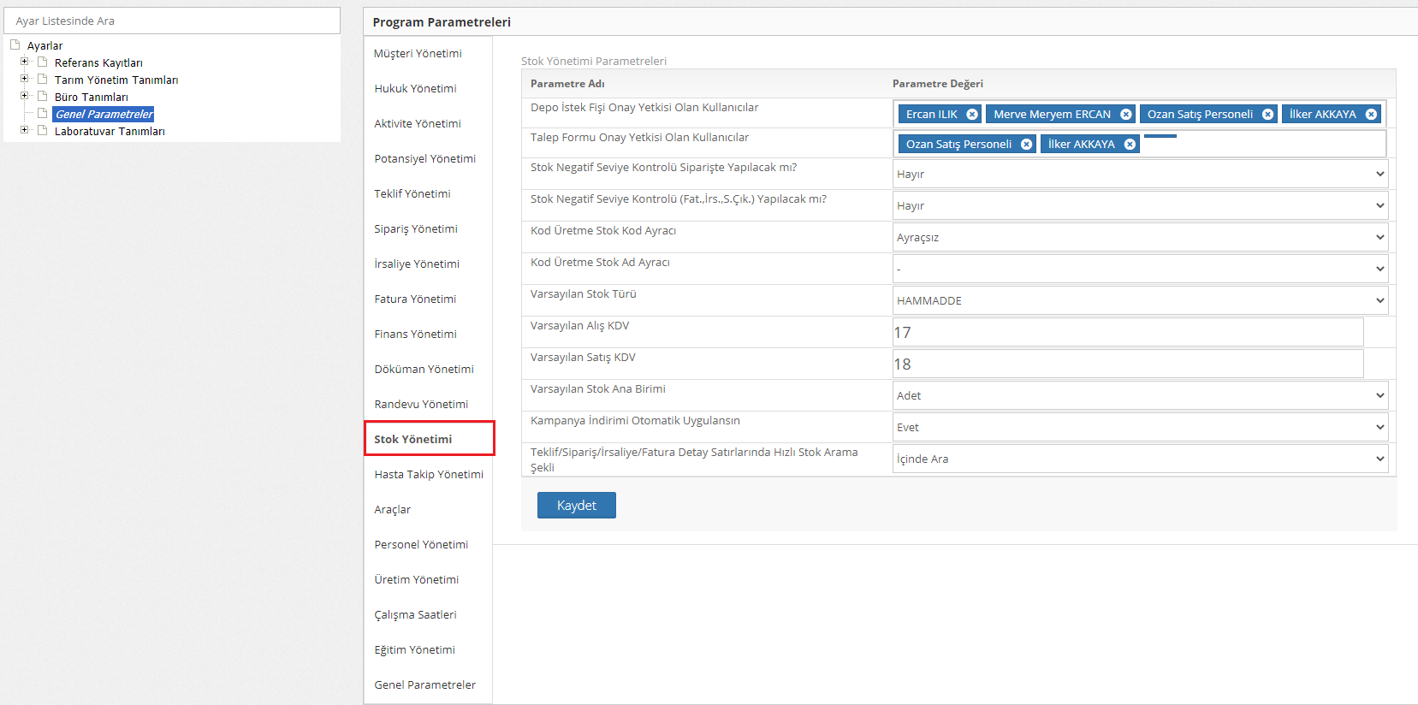Remove Ozan Satış Personeli from Depo İstek row
Image resolution: width=1418 pixels, height=705 pixels.
pyautogui.click(x=1267, y=115)
